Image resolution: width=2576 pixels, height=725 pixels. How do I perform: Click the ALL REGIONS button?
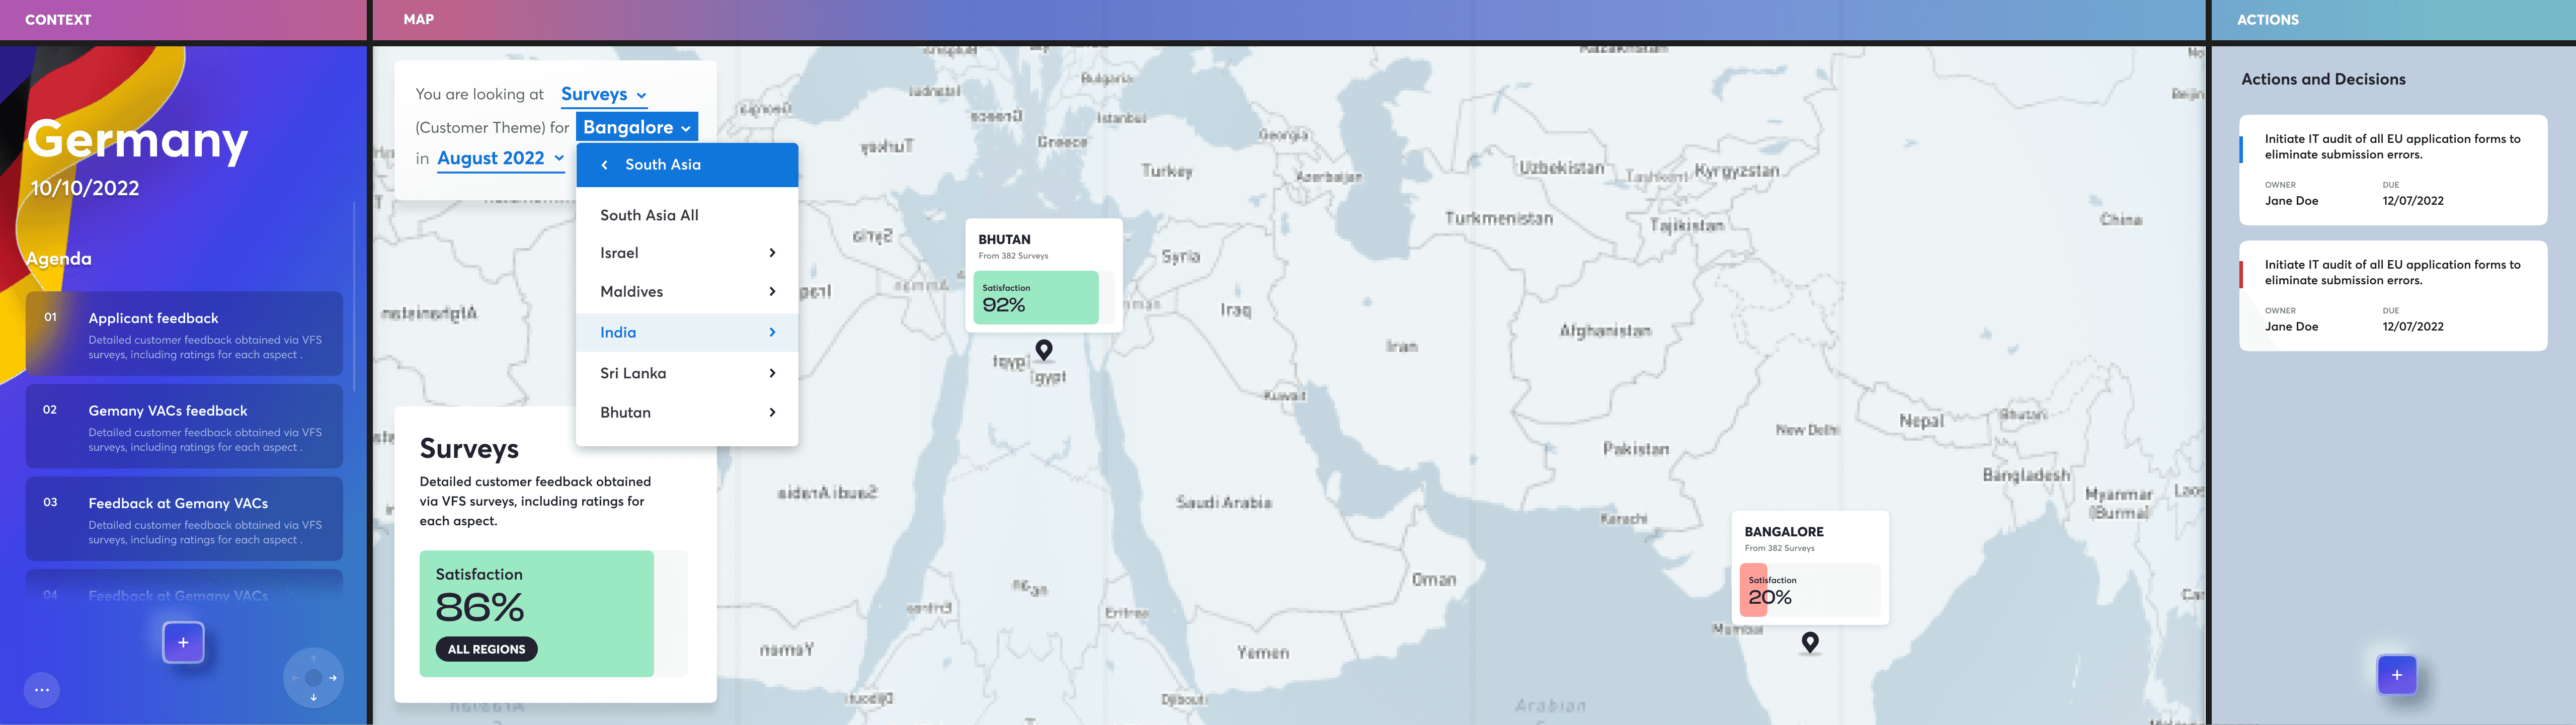coord(487,649)
